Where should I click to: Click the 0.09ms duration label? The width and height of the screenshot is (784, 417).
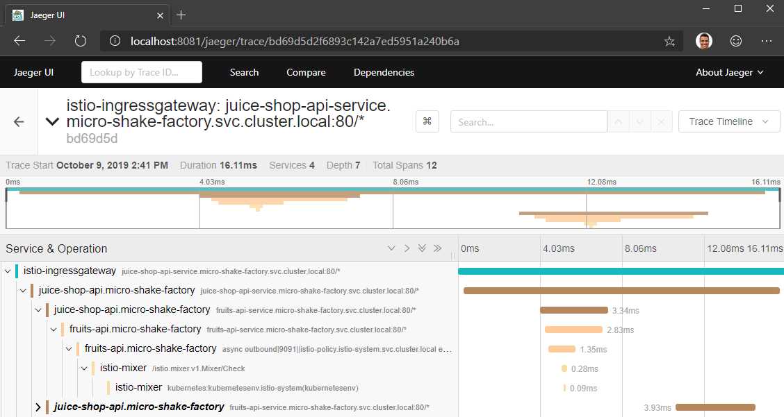tap(584, 388)
